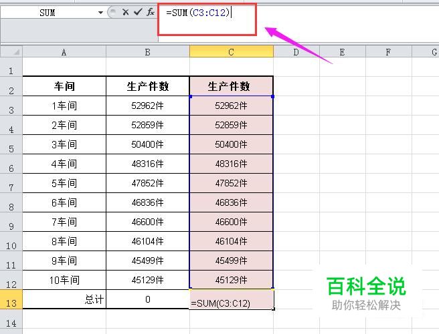The height and width of the screenshot is (334, 439).
Task: Select row 14 header
Action: (11, 319)
